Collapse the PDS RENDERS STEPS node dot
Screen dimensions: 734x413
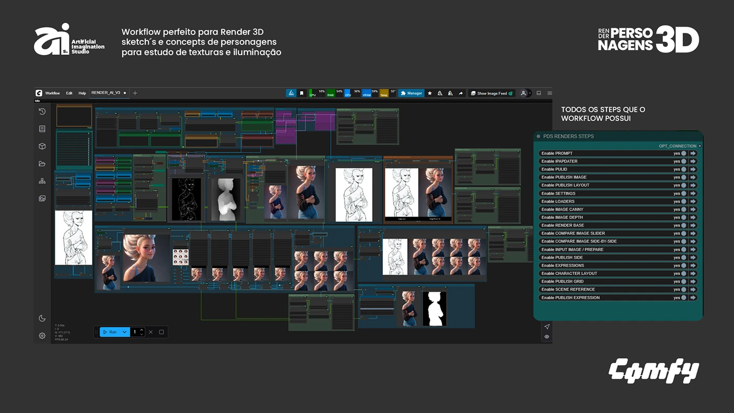click(538, 136)
